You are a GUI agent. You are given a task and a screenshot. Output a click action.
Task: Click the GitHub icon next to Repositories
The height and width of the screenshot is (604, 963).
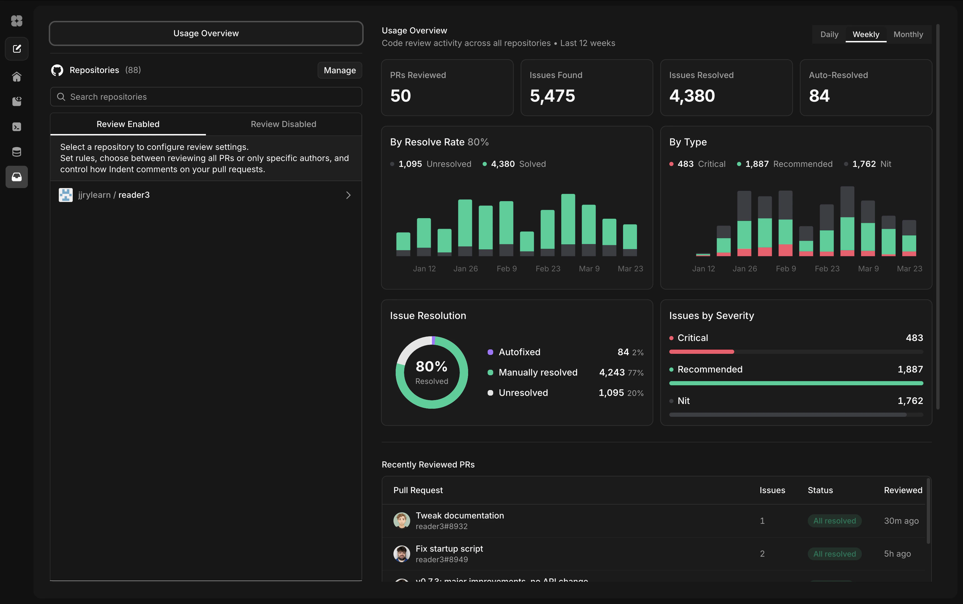(x=57, y=70)
